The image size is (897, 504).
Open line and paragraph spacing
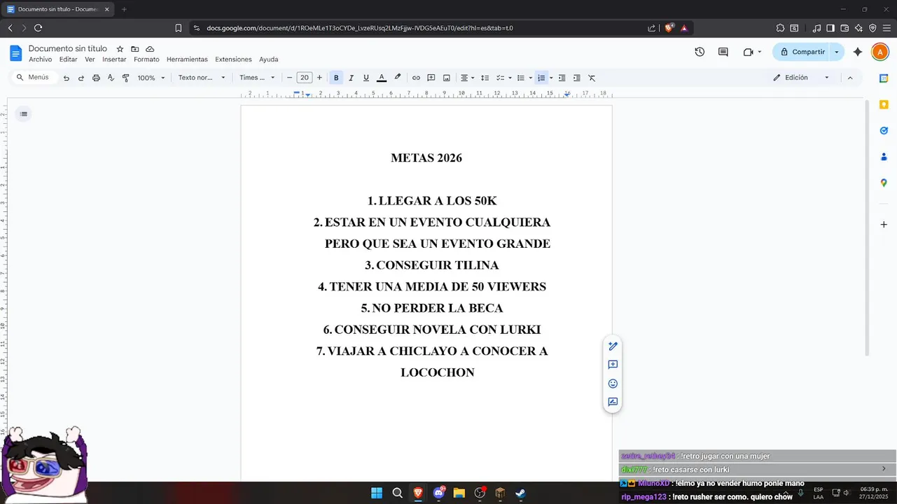485,78
